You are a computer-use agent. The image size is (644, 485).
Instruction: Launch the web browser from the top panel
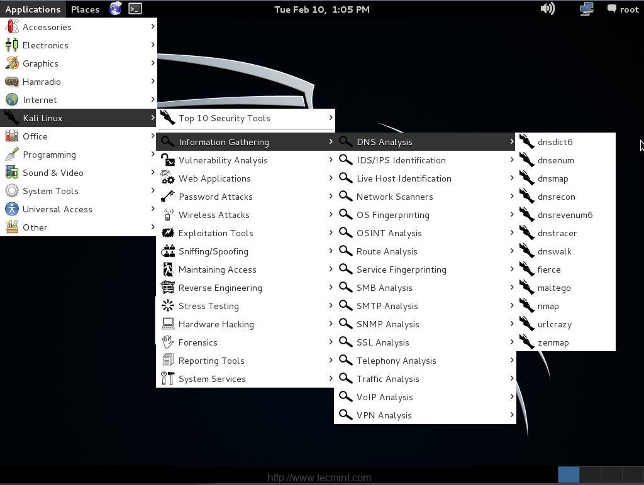pos(115,9)
